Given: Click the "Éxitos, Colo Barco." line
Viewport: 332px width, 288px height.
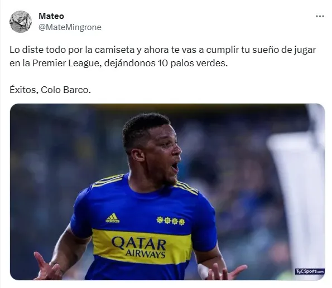Looking at the screenshot, I should 50,90.
